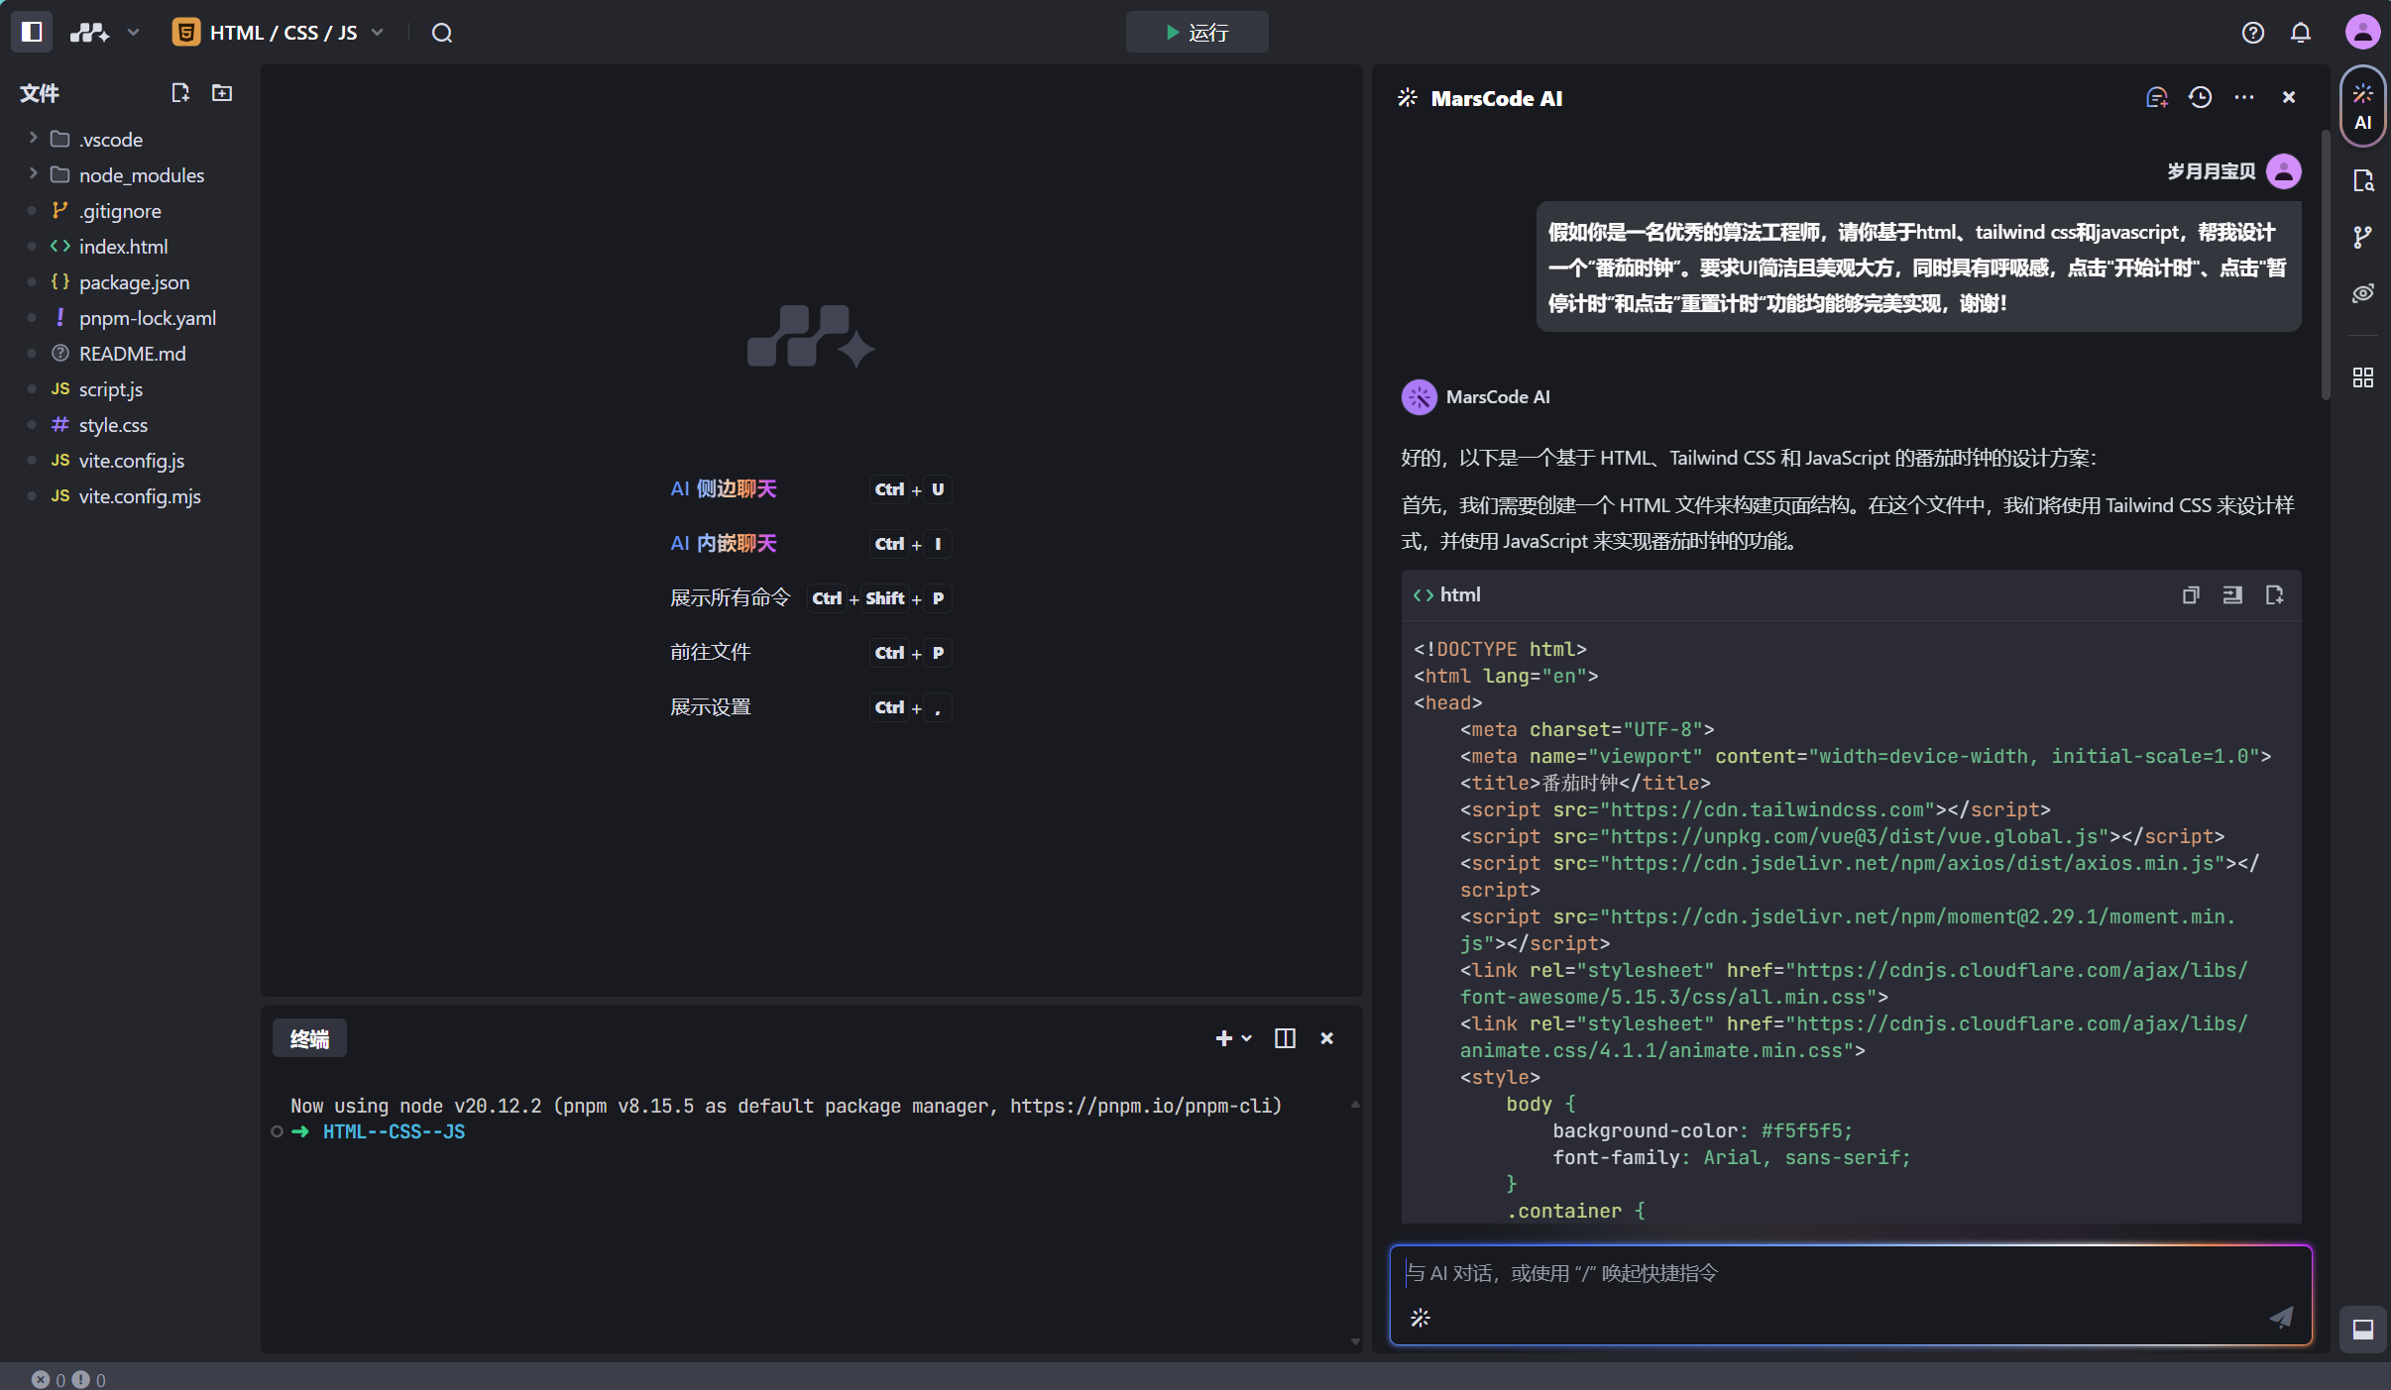
Task: Open MarsCode AI more options menu
Action: (2244, 97)
